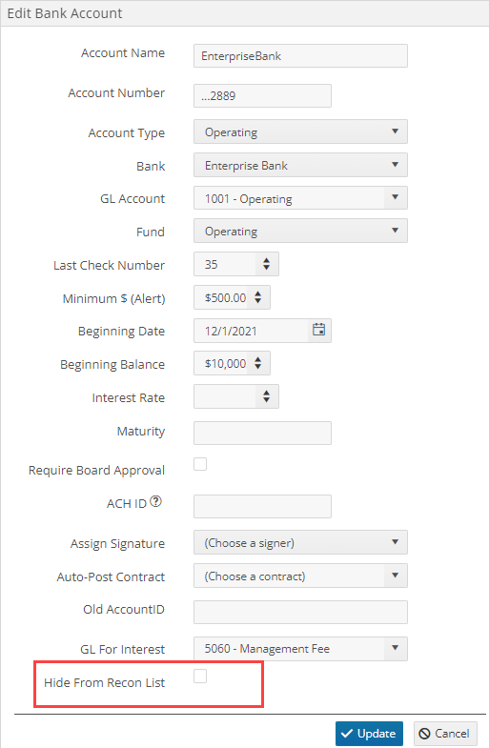Open the Auto-Post Contract dropdown
The width and height of the screenshot is (489, 748).
300,576
